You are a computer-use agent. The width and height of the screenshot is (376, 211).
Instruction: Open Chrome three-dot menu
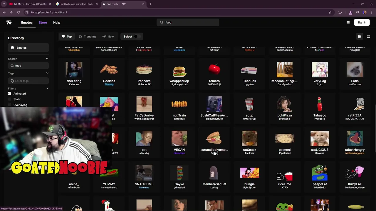point(372,12)
